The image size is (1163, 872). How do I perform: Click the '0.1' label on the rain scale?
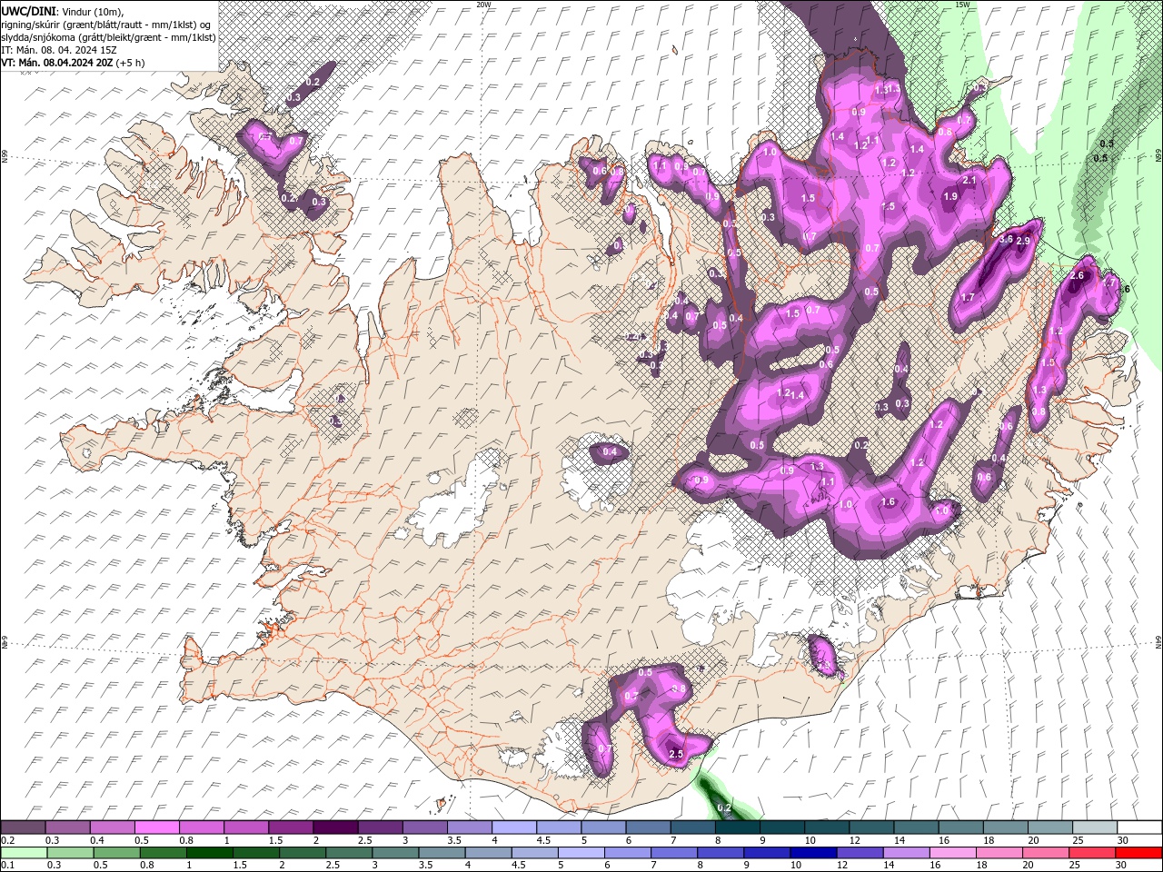6,866
